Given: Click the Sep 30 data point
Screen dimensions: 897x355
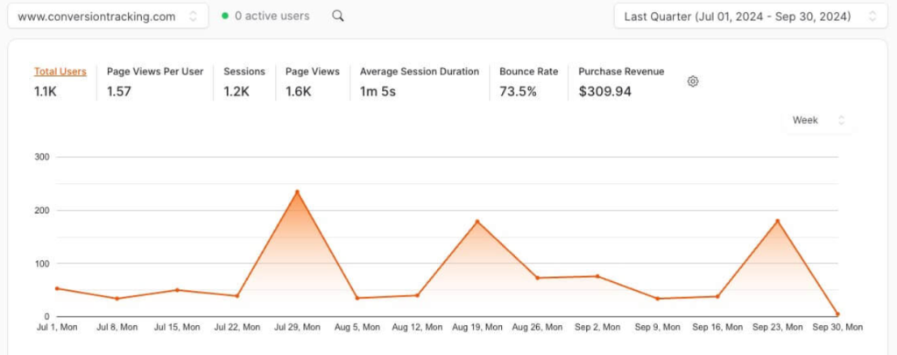Looking at the screenshot, I should tap(837, 314).
